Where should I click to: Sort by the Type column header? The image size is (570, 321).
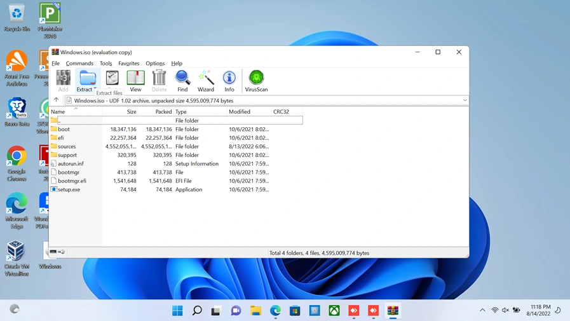[x=200, y=112]
